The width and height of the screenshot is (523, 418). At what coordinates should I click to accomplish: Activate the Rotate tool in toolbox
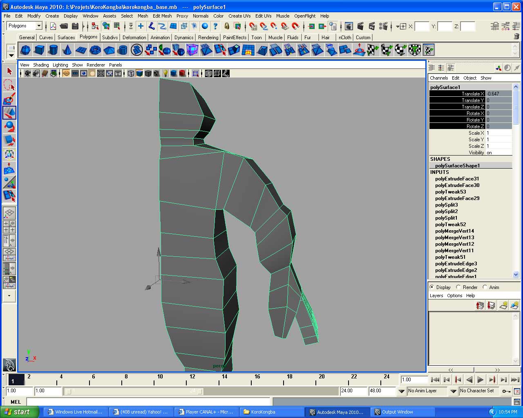pos(9,127)
